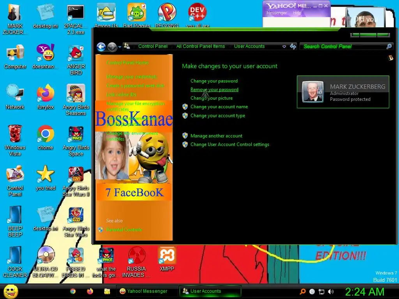Viewport: 399px width, 299px height.
Task: Launch the furryfox desktop shortcut
Action: [45, 97]
